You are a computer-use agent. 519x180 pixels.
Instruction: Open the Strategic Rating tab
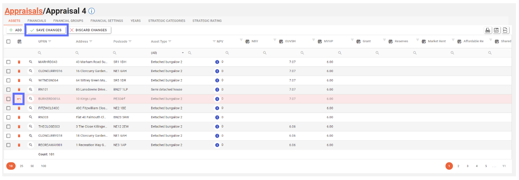(x=207, y=21)
